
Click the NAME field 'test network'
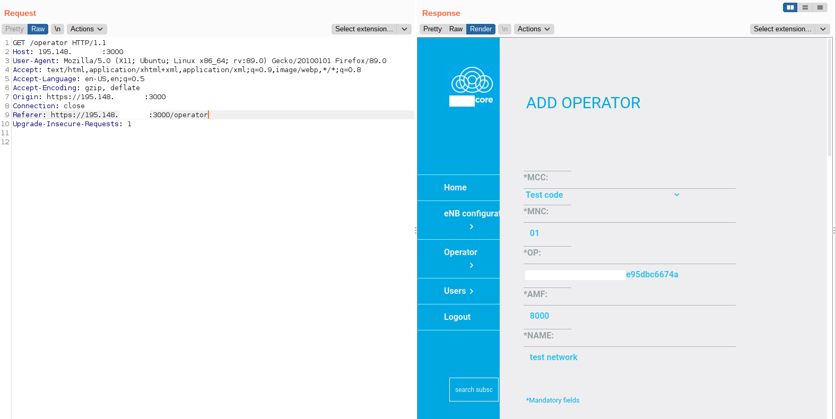630,357
